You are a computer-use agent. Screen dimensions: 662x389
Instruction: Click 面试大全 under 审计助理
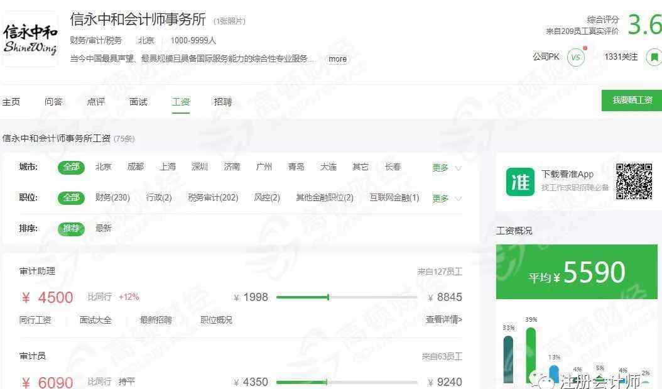tap(95, 320)
